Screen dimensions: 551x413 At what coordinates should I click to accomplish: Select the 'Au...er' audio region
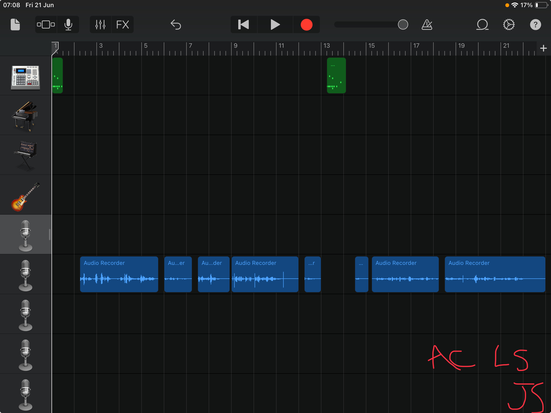(x=178, y=274)
